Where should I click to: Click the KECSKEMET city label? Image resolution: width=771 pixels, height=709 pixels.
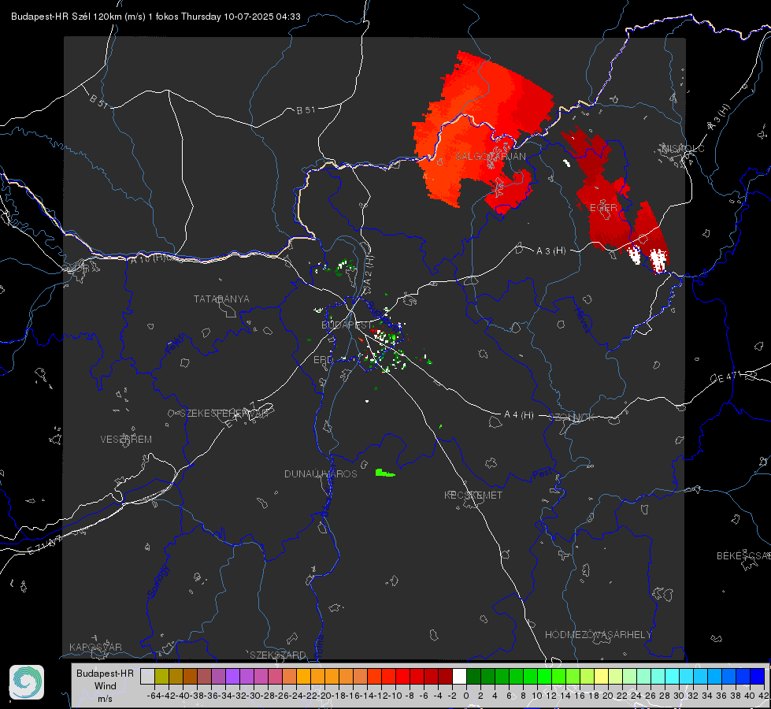point(473,495)
